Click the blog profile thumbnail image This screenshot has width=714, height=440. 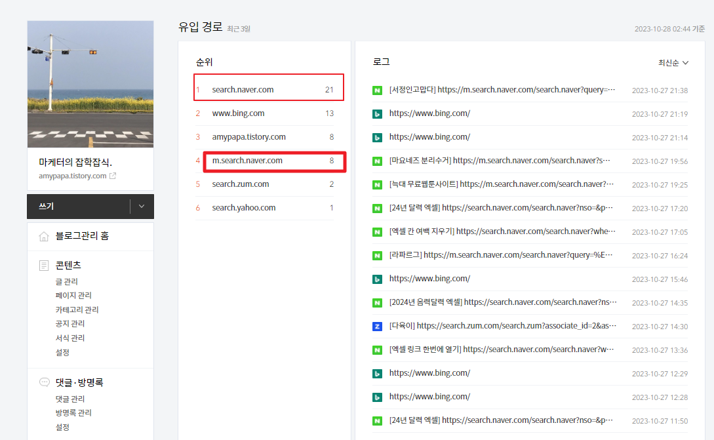[x=90, y=85]
